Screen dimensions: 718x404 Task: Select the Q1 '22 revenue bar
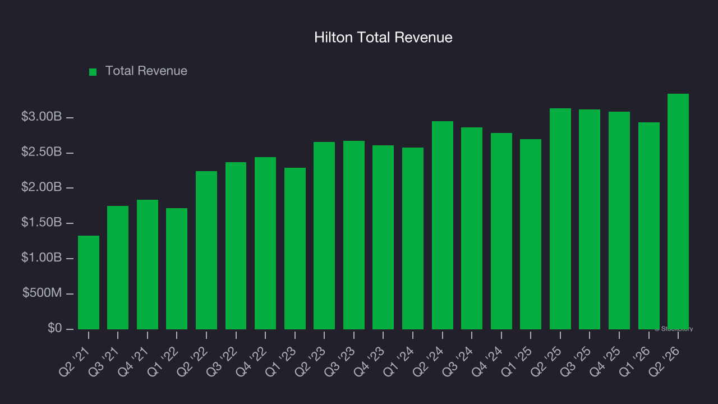coord(177,269)
